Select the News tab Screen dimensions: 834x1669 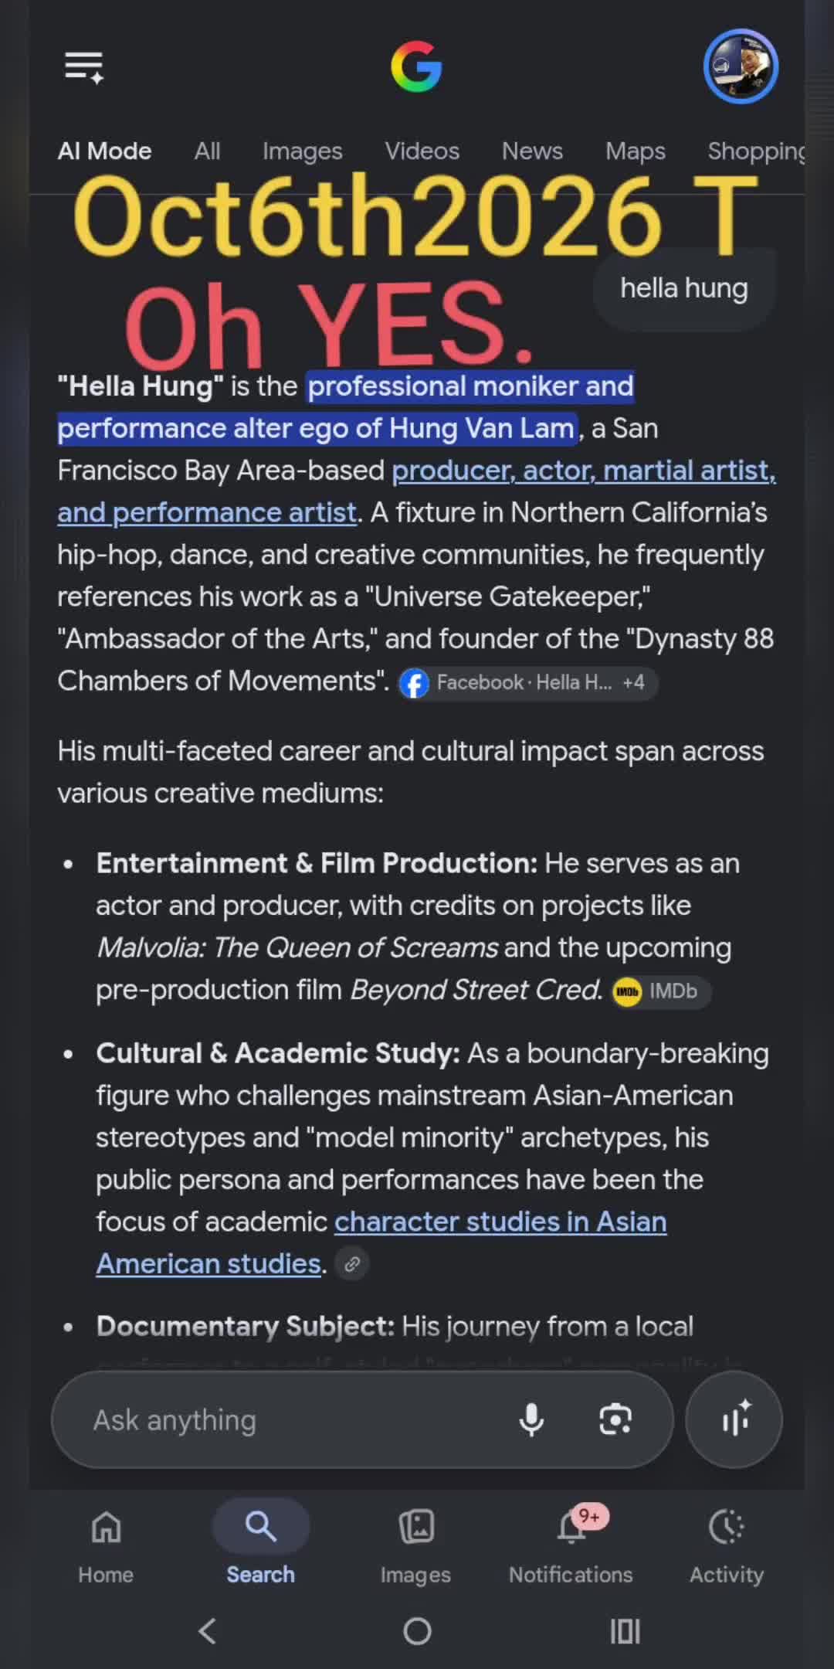pyautogui.click(x=532, y=151)
